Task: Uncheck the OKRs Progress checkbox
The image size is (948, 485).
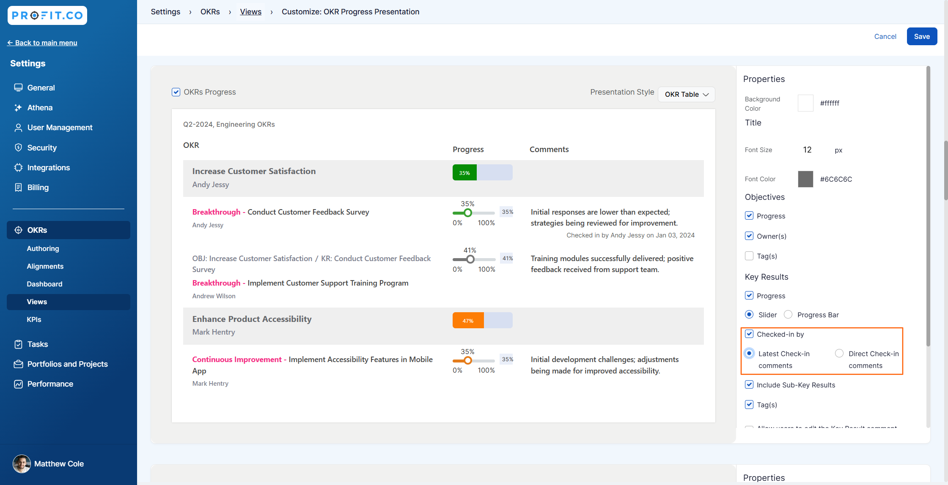Action: pos(176,92)
